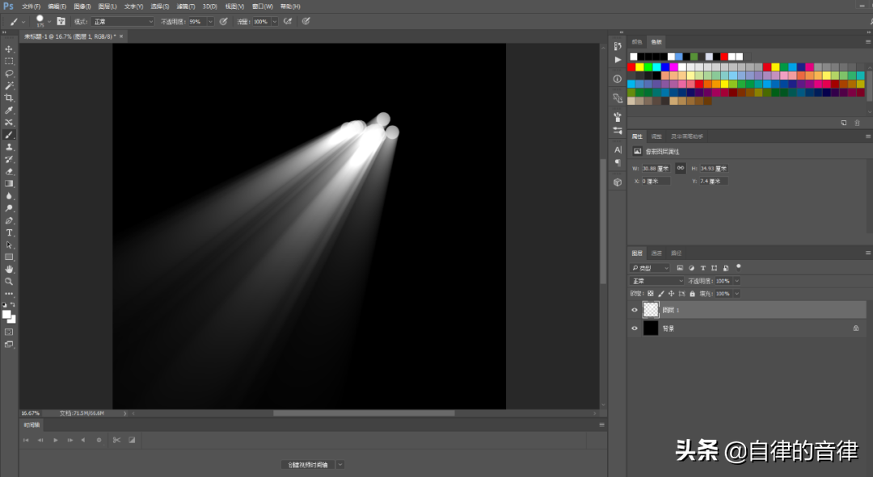Hide the 背景 layer
This screenshot has height=477, width=873.
pyautogui.click(x=635, y=328)
